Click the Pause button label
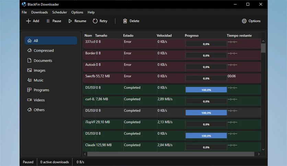 (x=57, y=21)
